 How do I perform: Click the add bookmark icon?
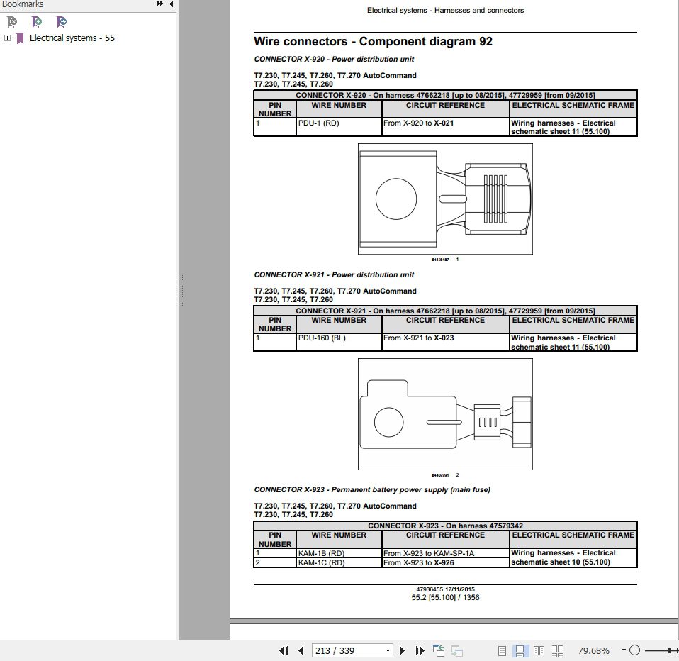pyautogui.click(x=37, y=22)
